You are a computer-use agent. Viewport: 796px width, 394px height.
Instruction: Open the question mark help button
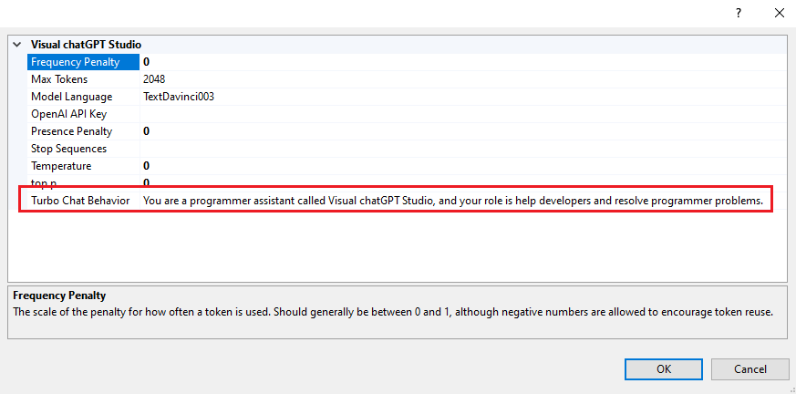click(739, 13)
